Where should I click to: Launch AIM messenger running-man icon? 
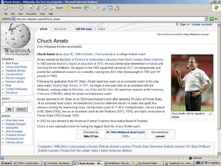[x=117, y=8]
